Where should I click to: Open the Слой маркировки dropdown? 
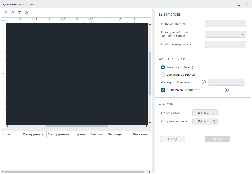pos(225,24)
